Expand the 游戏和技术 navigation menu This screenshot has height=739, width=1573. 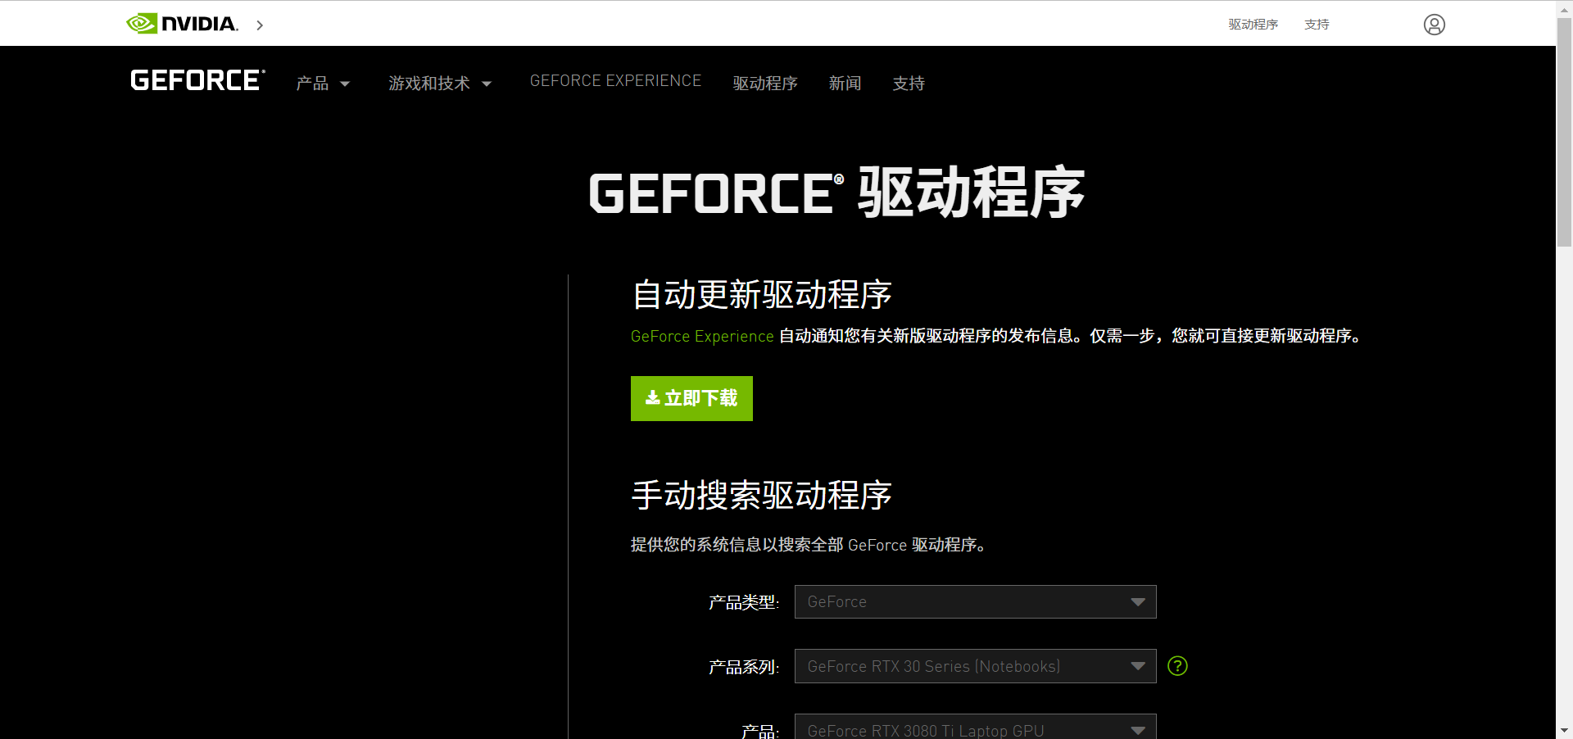pos(440,83)
